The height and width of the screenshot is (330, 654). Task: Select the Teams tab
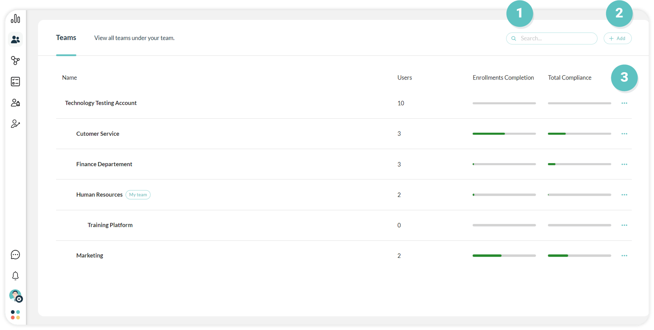[66, 38]
